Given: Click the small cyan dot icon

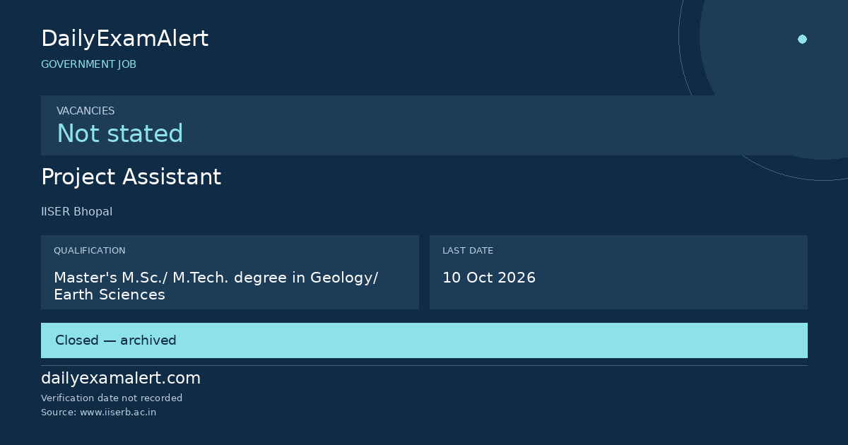Looking at the screenshot, I should [802, 39].
